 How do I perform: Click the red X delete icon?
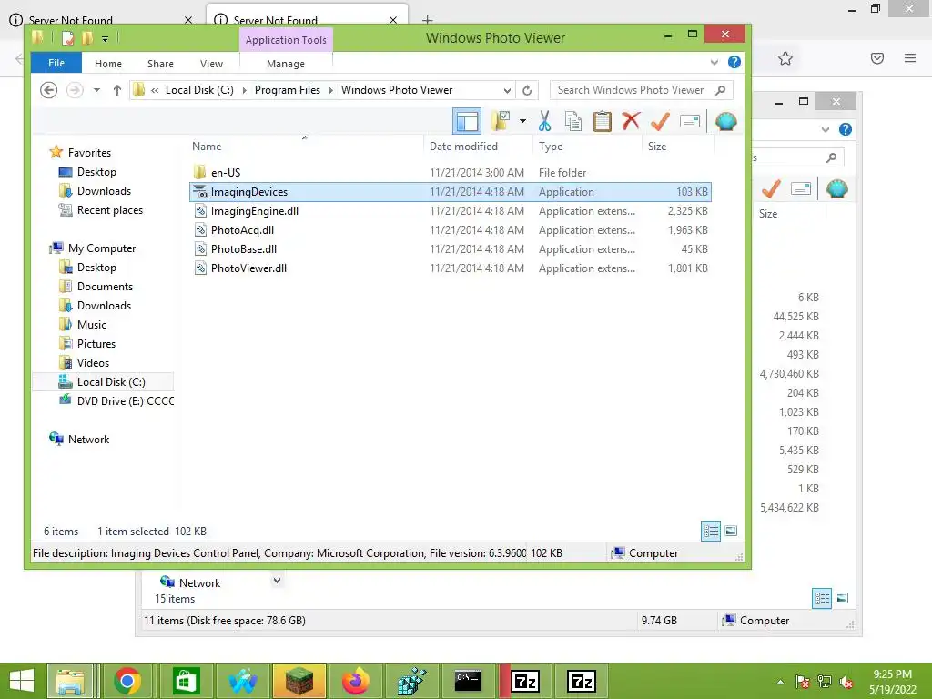(x=631, y=121)
